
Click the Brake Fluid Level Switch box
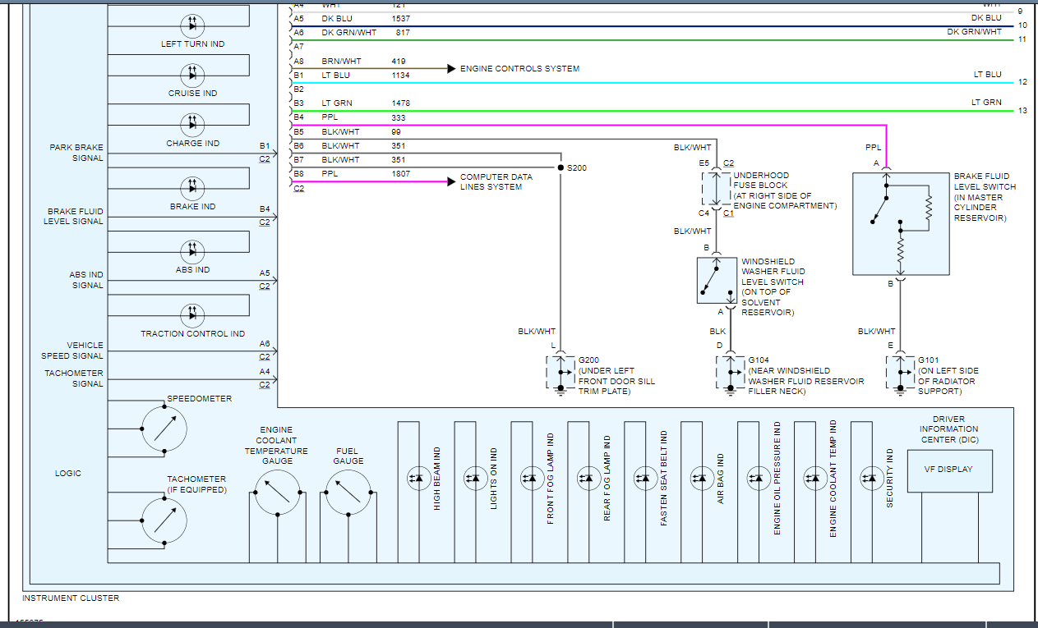901,223
